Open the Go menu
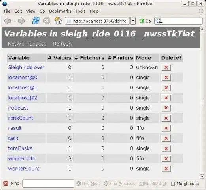The image size is (206, 190). (42, 11)
